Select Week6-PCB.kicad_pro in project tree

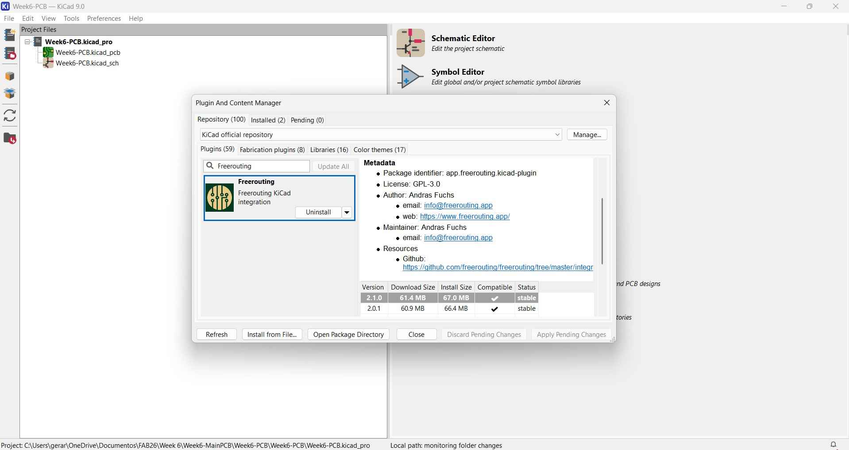pos(79,42)
